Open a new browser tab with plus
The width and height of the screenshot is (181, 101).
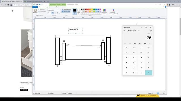click(x=48, y=2)
